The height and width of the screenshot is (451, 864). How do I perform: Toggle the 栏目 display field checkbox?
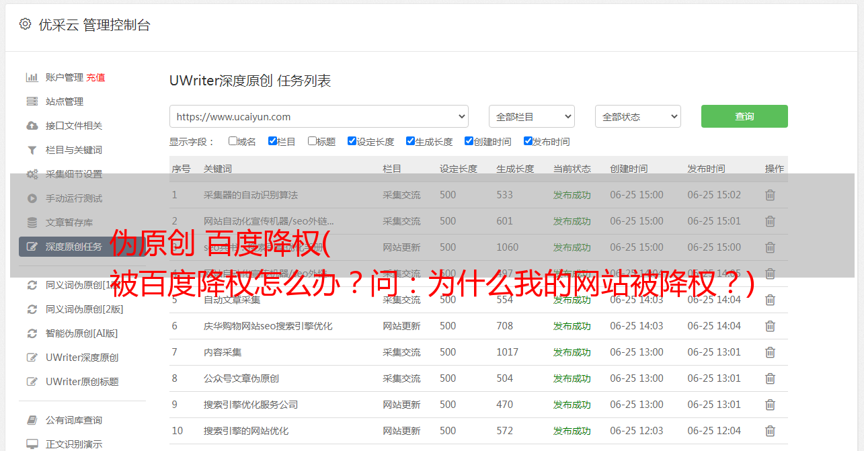[x=272, y=141]
